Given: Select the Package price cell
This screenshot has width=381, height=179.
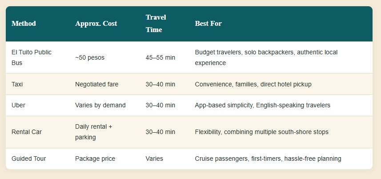Looking at the screenshot, I should pyautogui.click(x=95, y=159).
